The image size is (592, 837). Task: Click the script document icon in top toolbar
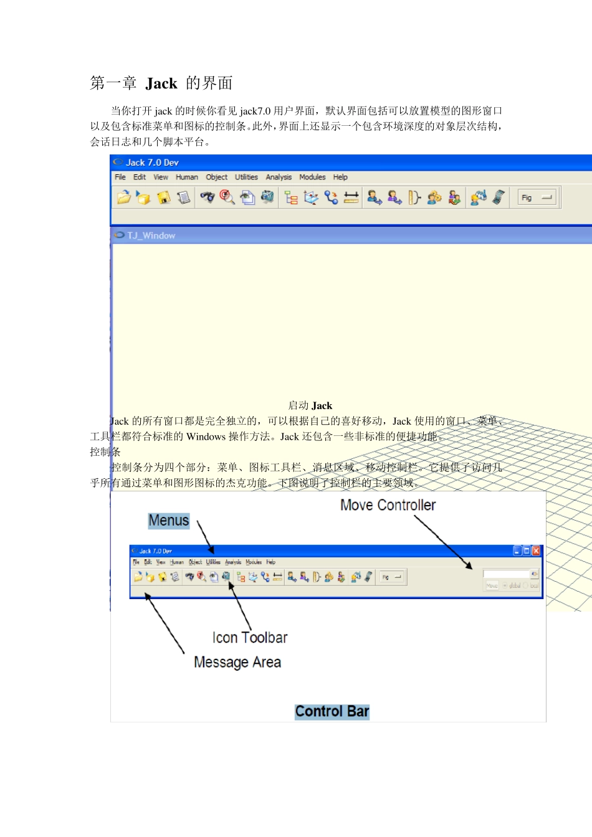(183, 197)
